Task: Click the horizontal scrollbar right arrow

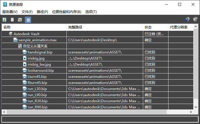Action: click(191, 112)
